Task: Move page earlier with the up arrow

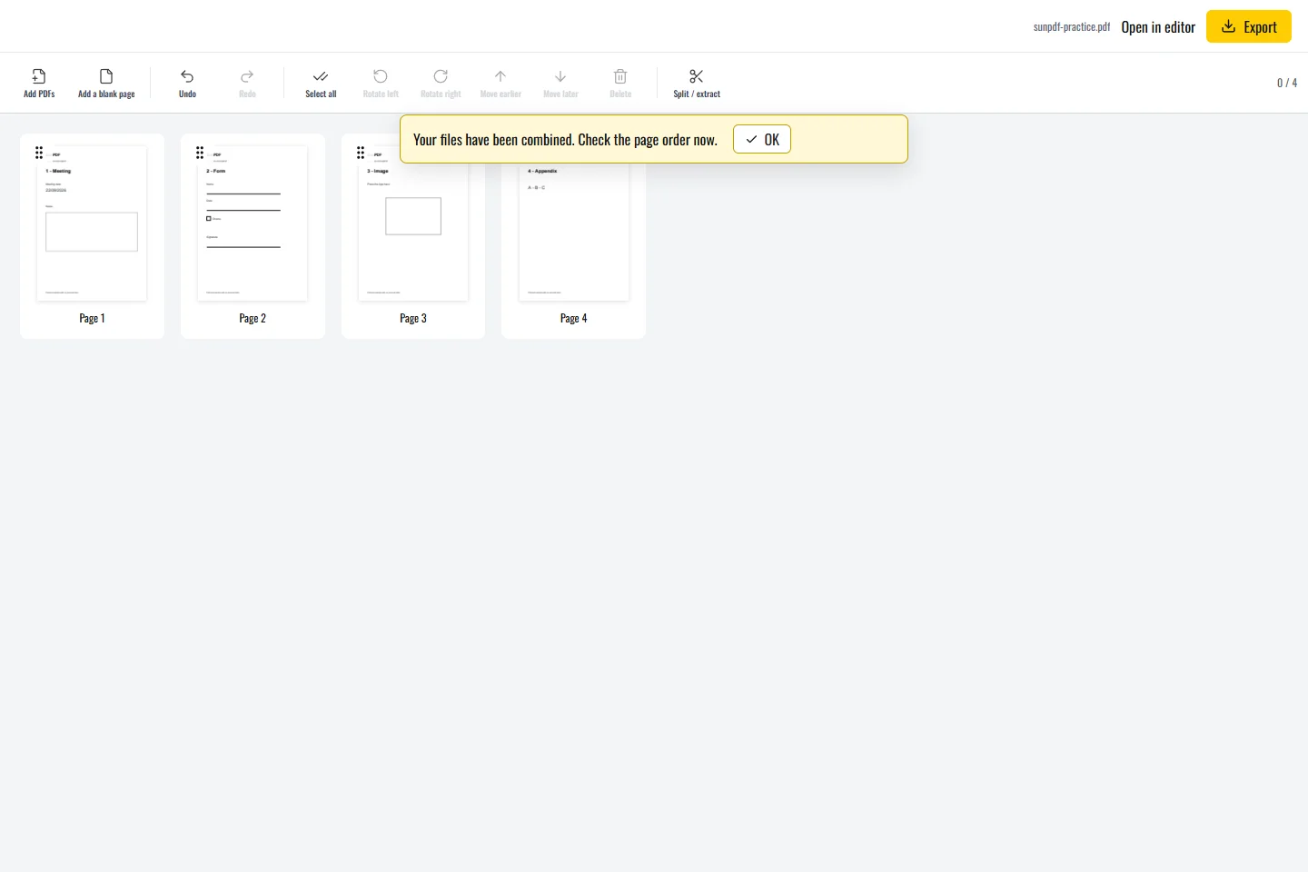Action: pyautogui.click(x=500, y=76)
